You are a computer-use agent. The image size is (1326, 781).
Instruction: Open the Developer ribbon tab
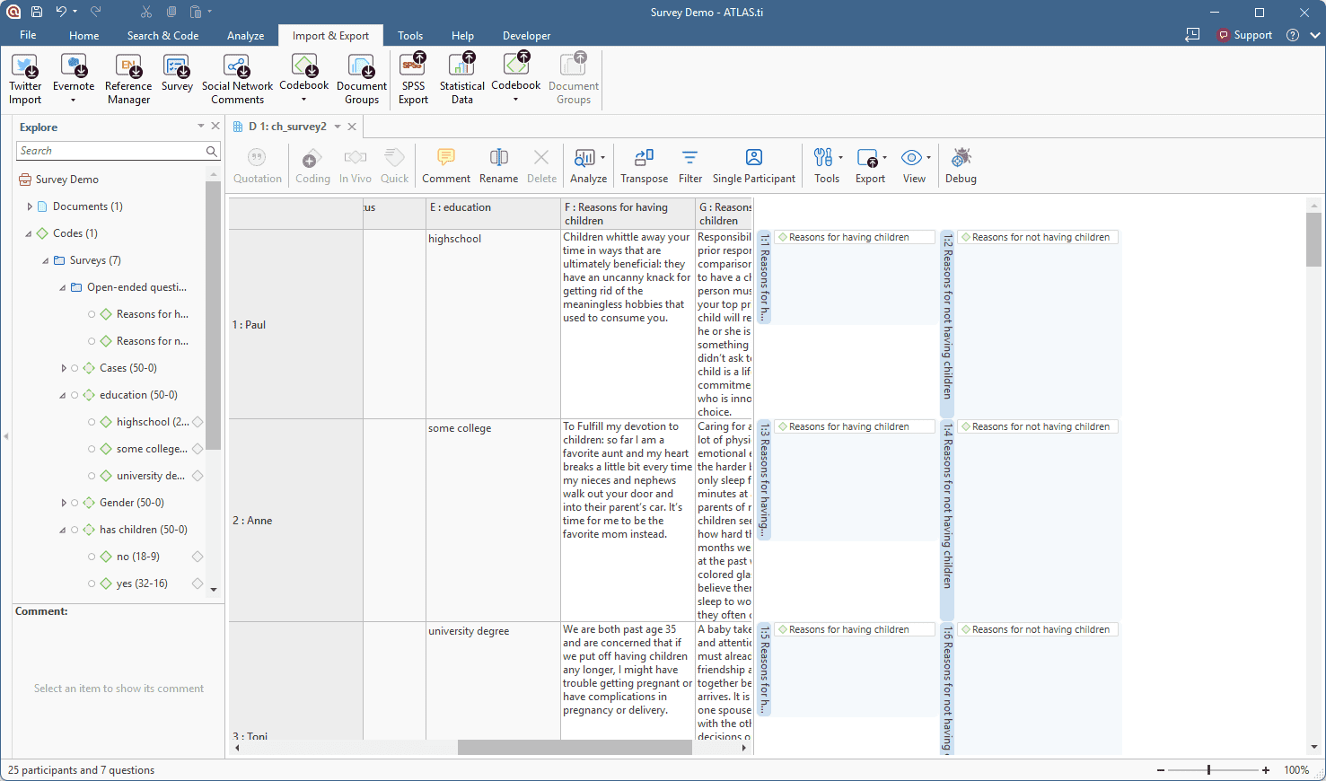click(x=526, y=36)
